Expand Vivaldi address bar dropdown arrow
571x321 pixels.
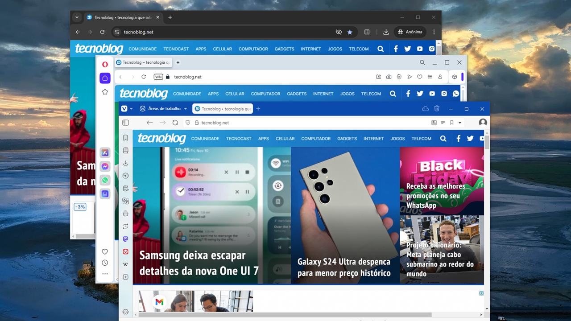[x=460, y=123]
